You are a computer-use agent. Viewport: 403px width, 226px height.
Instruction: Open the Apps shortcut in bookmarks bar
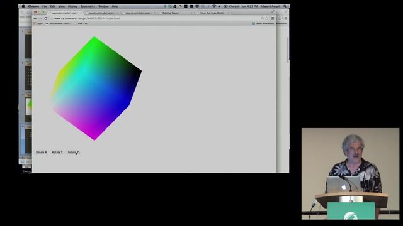coord(38,24)
